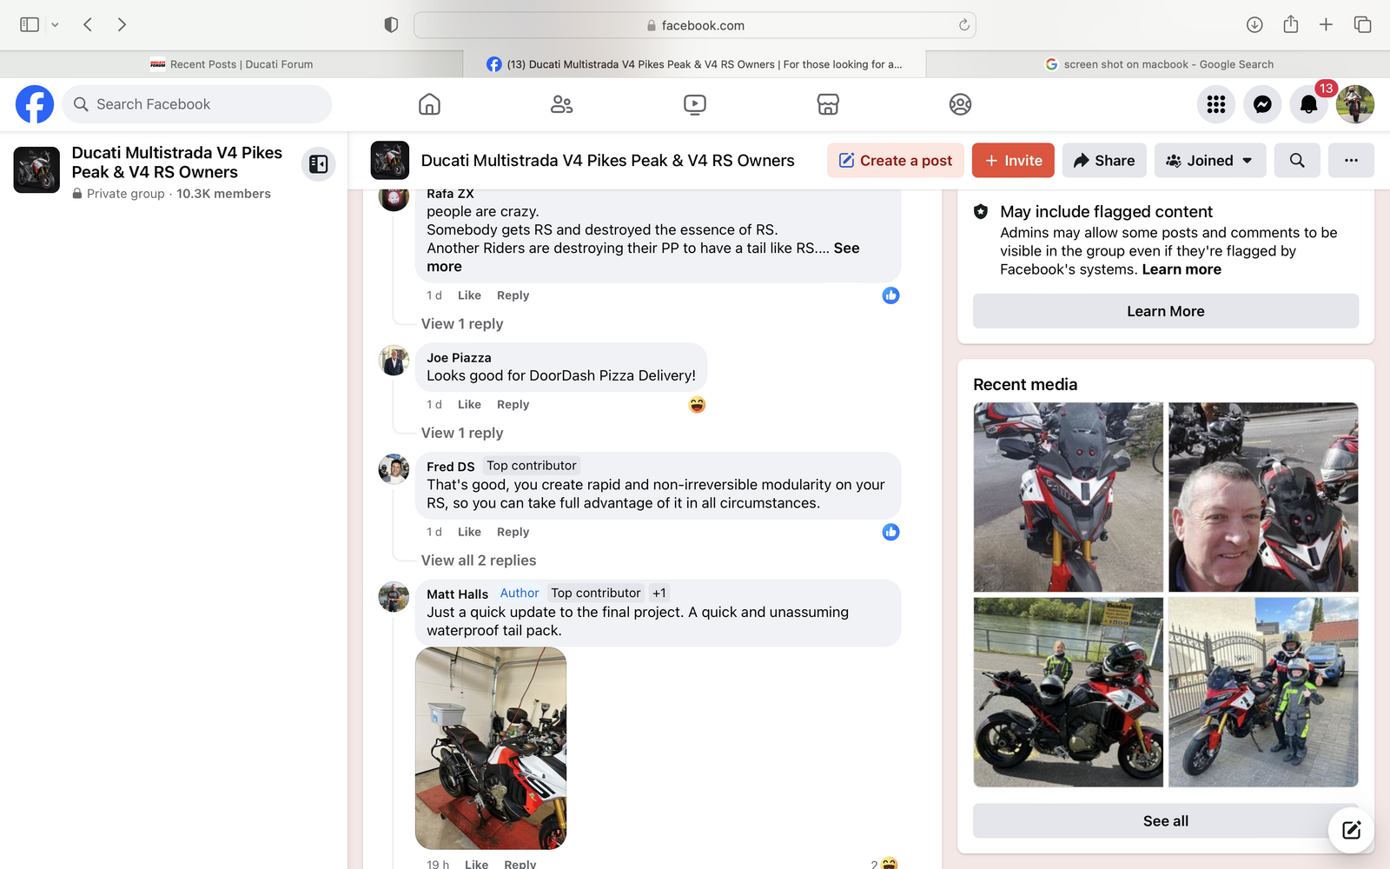This screenshot has width=1390, height=869.
Task: Open Safari downloads icon
Action: 1254,24
